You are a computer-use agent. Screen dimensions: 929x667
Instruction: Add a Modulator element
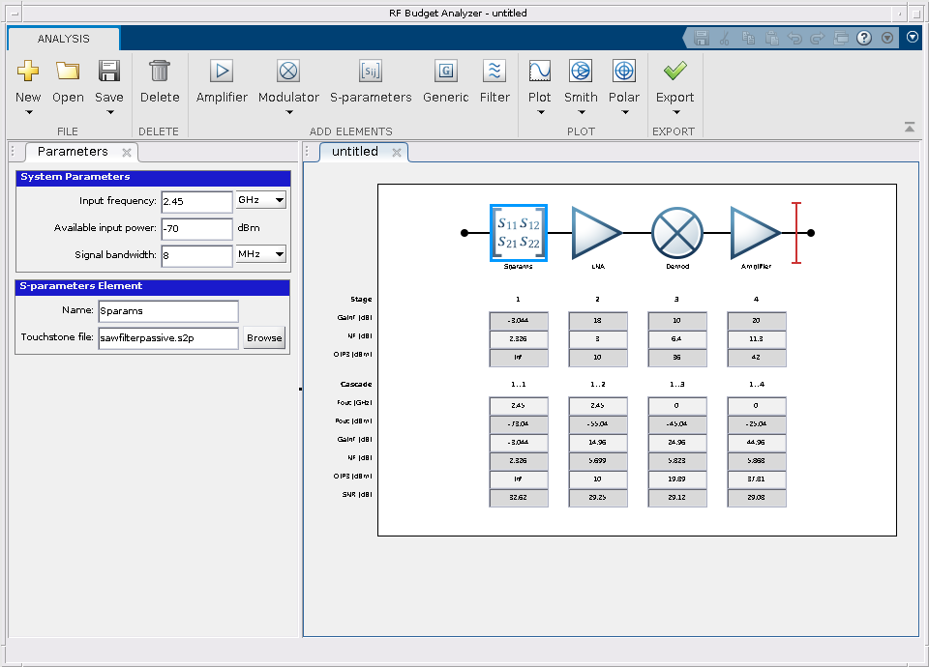288,72
